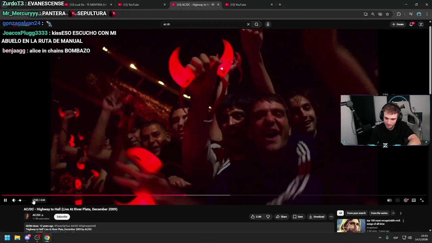Viewport: 432px width, 243px height.
Task: Toggle the autoplay switch in player controls
Action: (389, 200)
